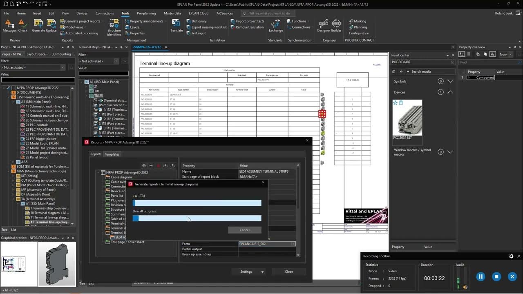Click the +A1-TB1 progress bar

point(197,203)
